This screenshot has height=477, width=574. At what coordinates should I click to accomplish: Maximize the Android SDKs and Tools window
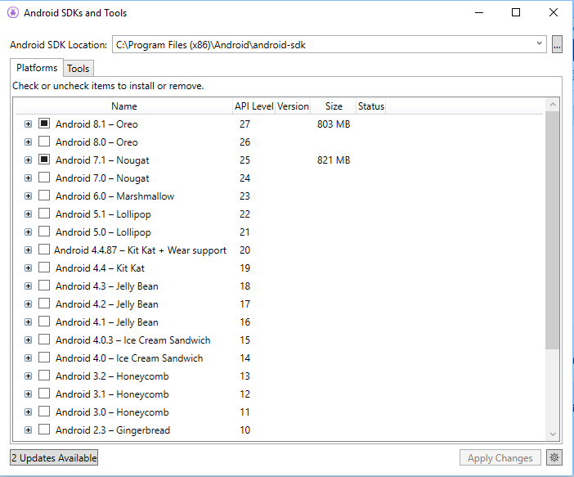516,13
